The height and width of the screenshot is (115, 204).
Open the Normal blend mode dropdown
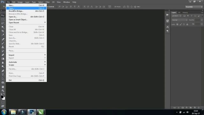pyautogui.click(x=179, y=20)
